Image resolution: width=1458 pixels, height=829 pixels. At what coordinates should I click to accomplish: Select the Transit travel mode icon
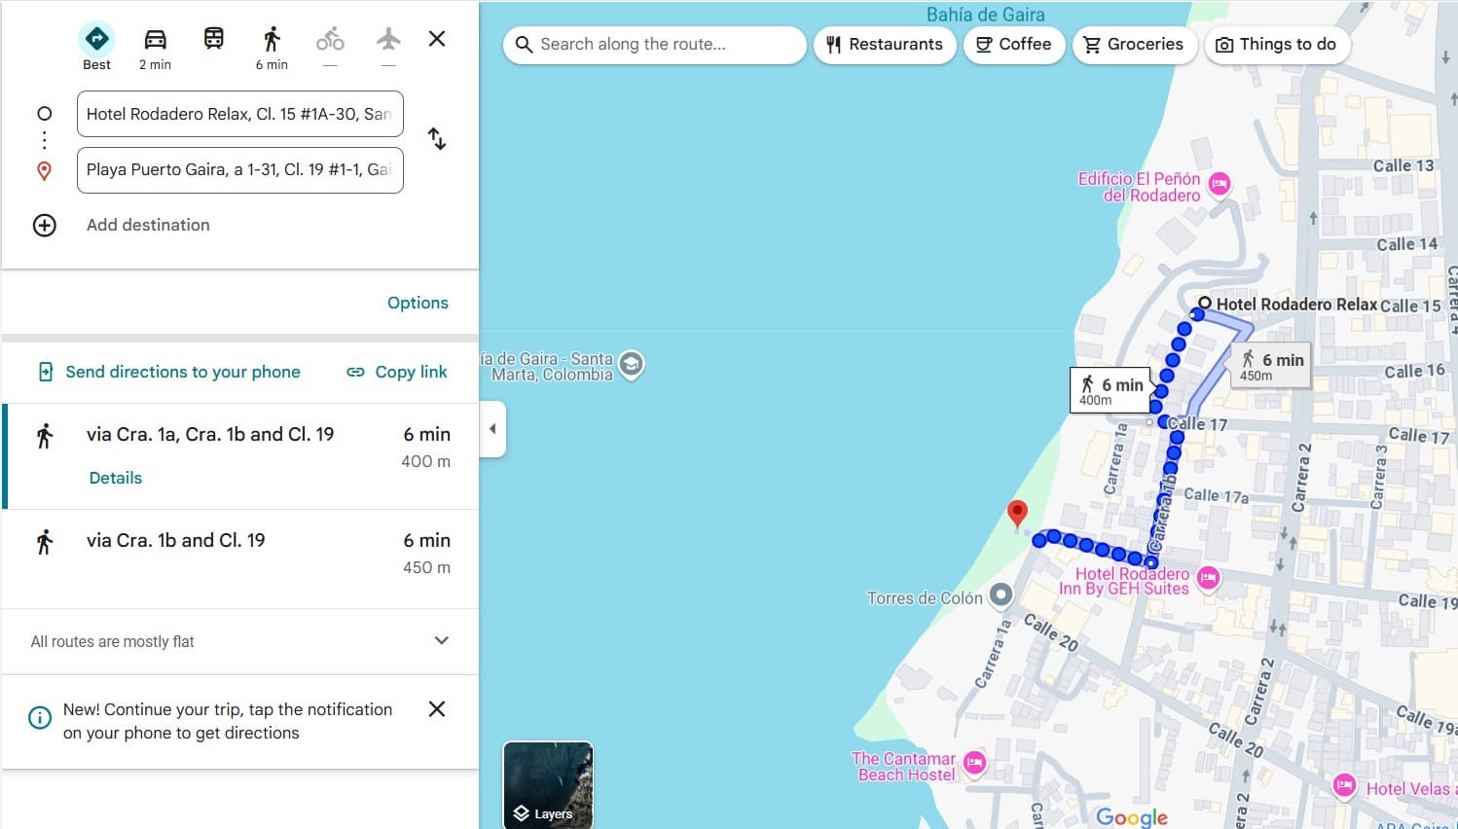(x=213, y=39)
